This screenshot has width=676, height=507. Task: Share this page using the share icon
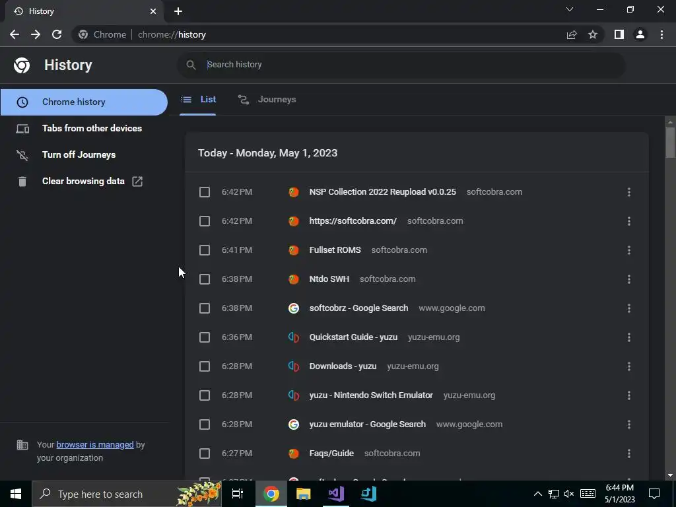572,34
